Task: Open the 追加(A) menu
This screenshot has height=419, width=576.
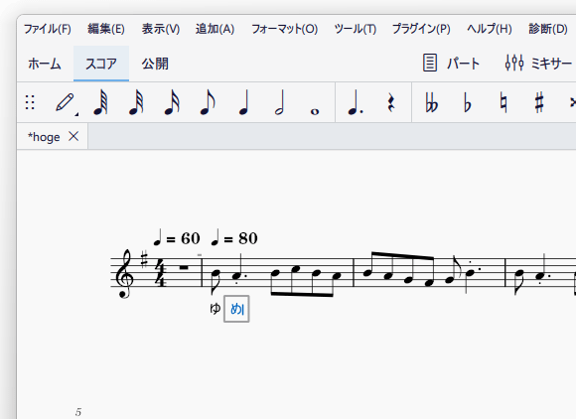Action: coord(215,29)
